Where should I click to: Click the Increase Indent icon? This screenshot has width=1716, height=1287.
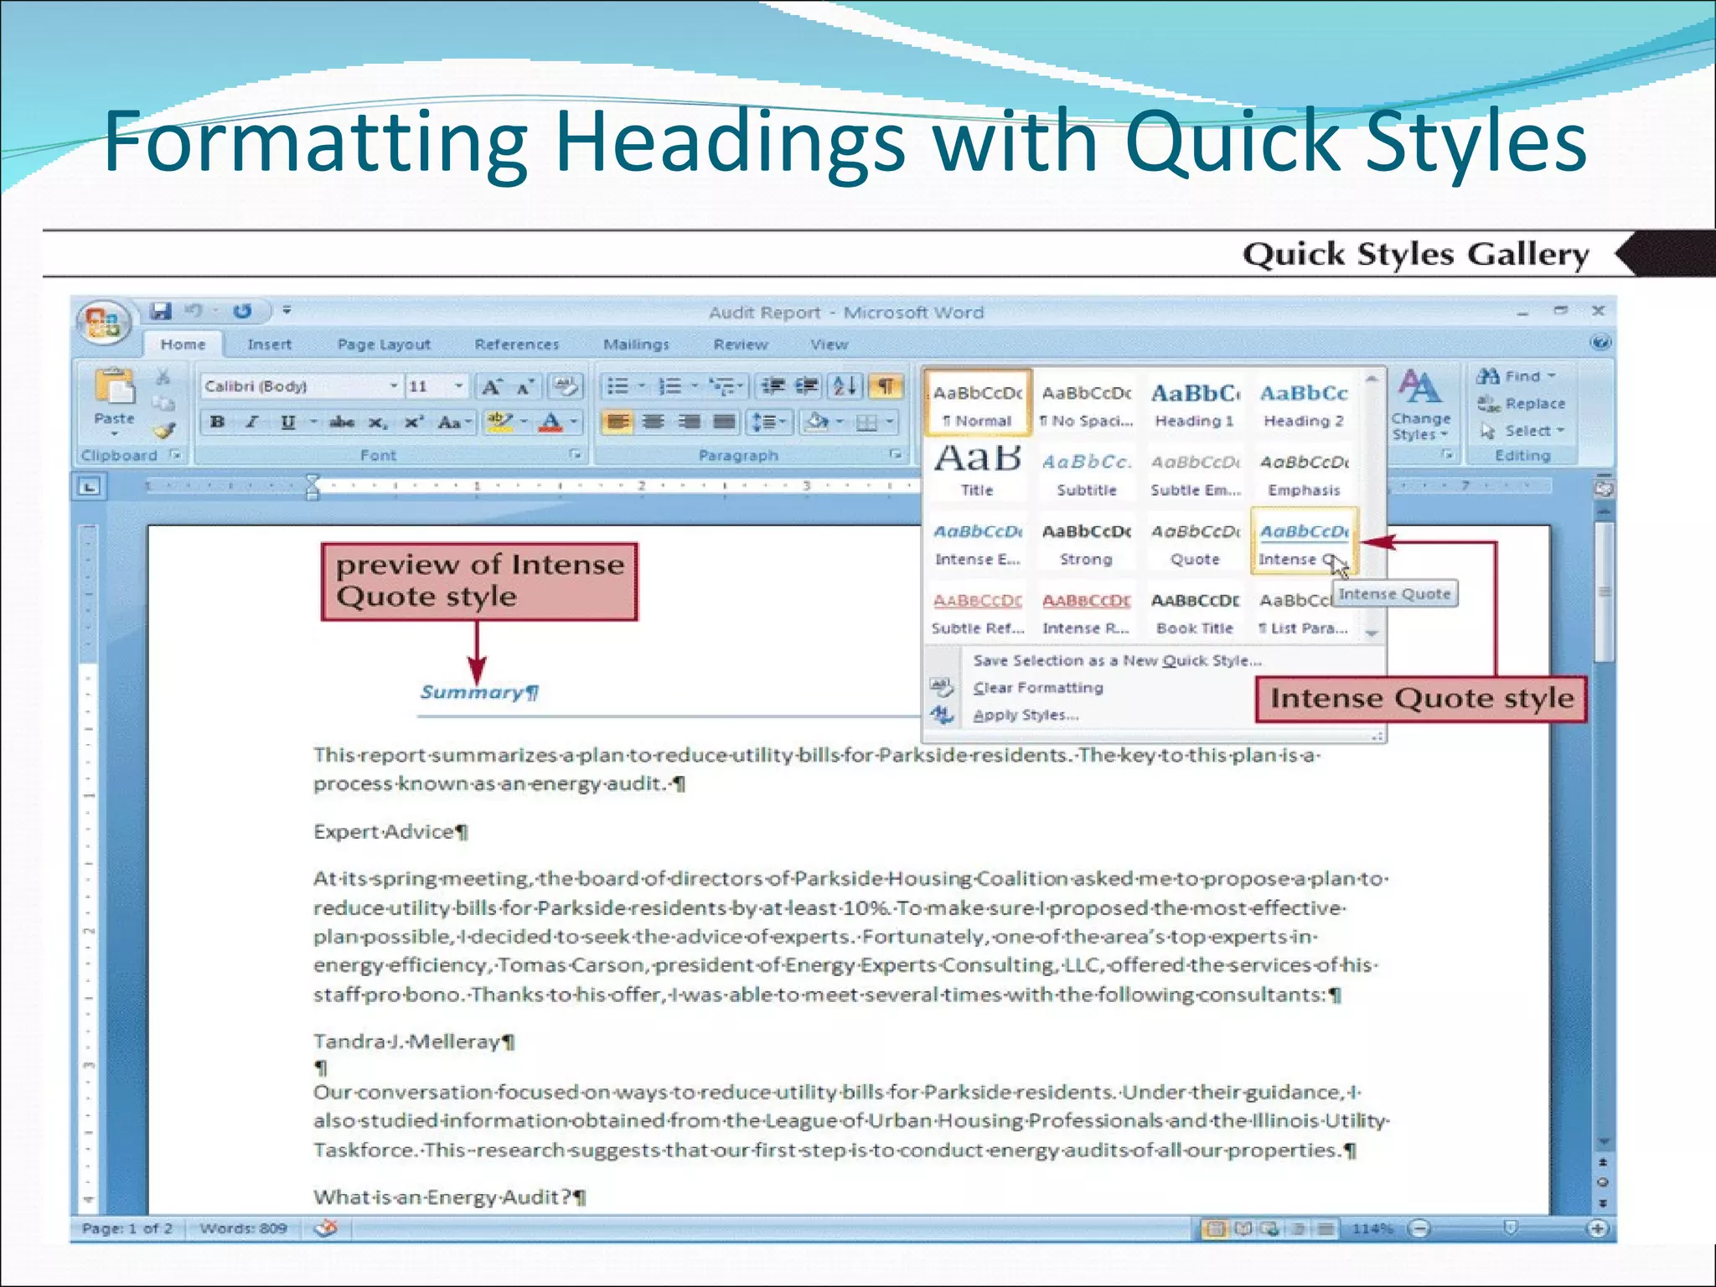(x=808, y=386)
